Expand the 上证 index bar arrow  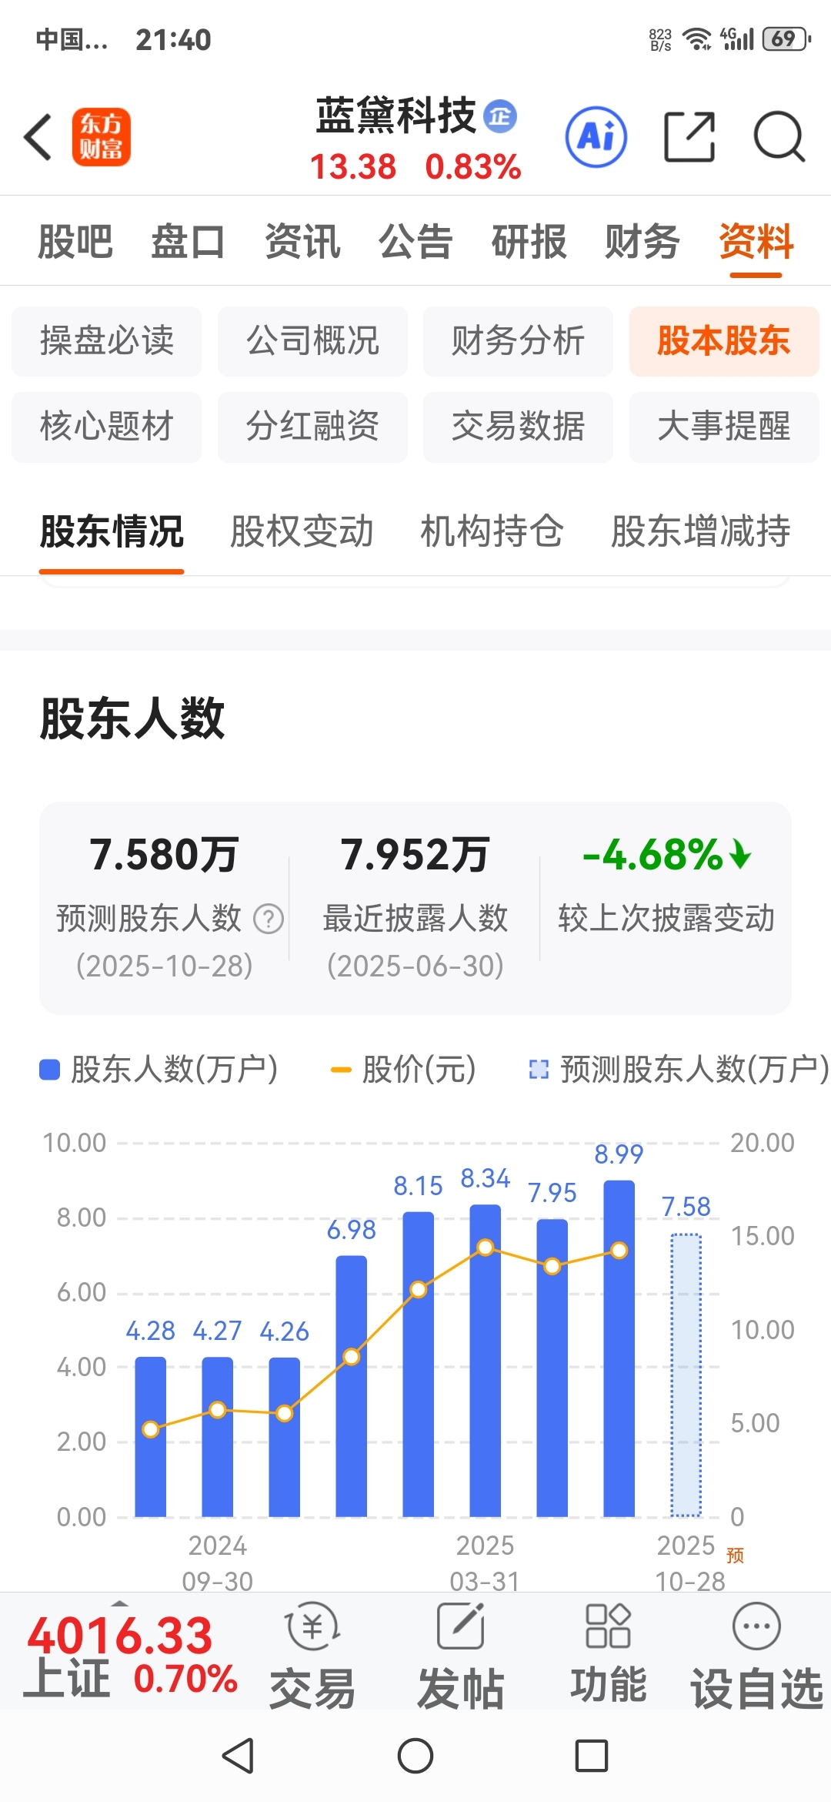pyautogui.click(x=119, y=1602)
